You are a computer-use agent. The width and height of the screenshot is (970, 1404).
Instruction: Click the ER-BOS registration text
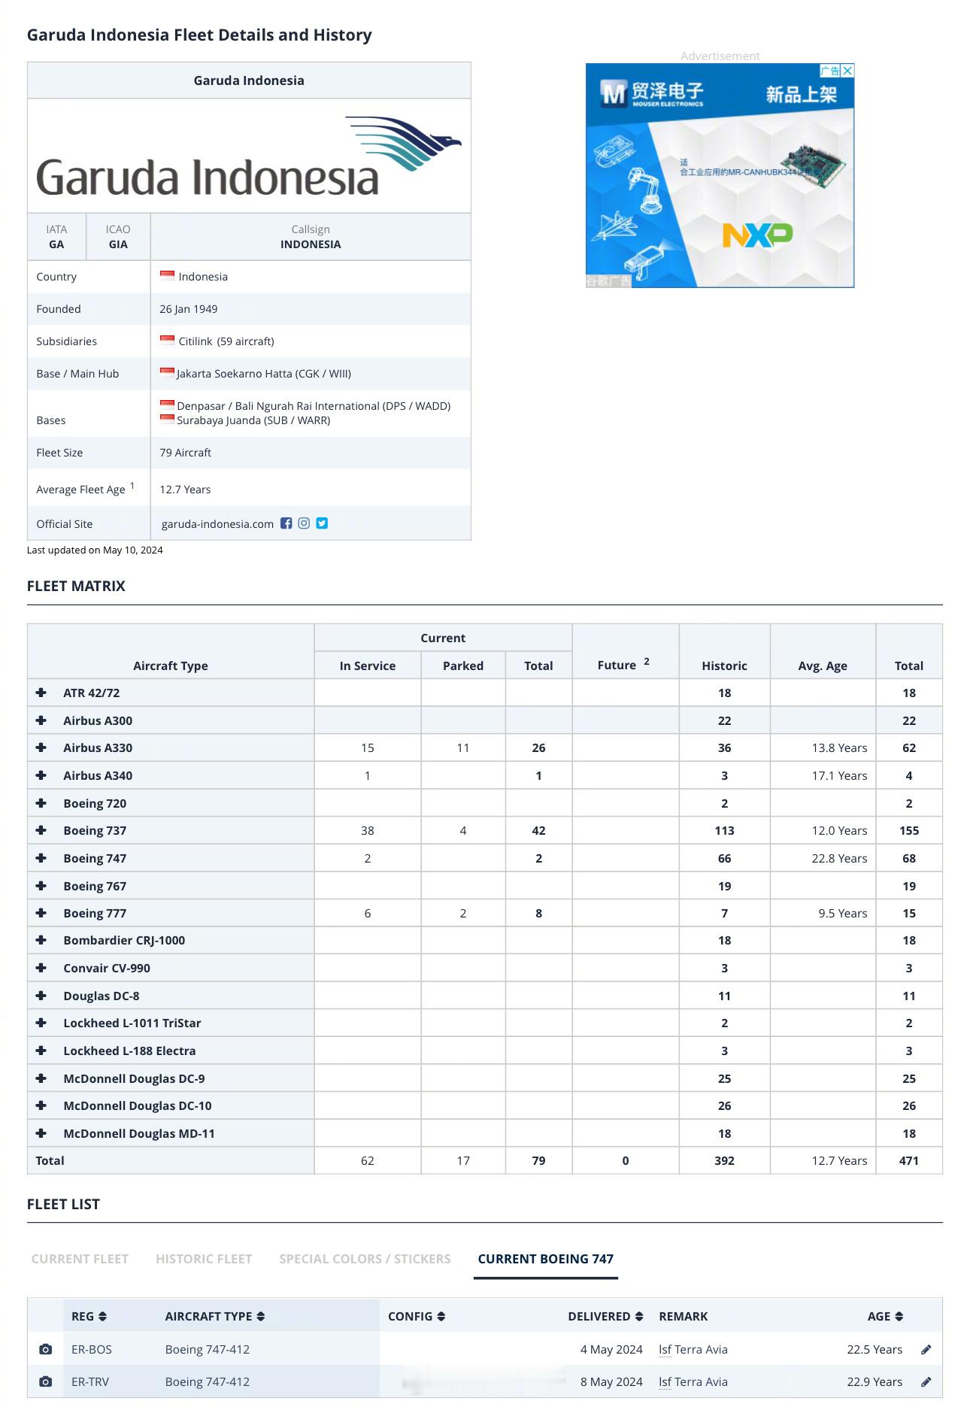tap(92, 1349)
